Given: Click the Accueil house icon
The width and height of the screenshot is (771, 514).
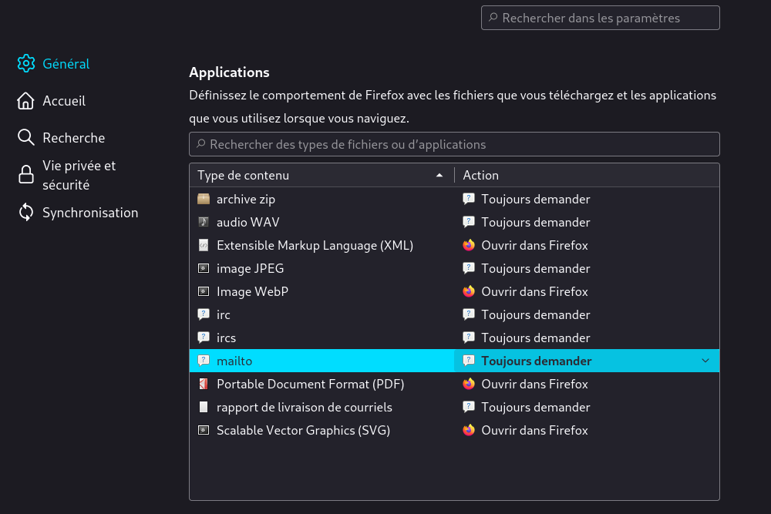Looking at the screenshot, I should click(26, 101).
